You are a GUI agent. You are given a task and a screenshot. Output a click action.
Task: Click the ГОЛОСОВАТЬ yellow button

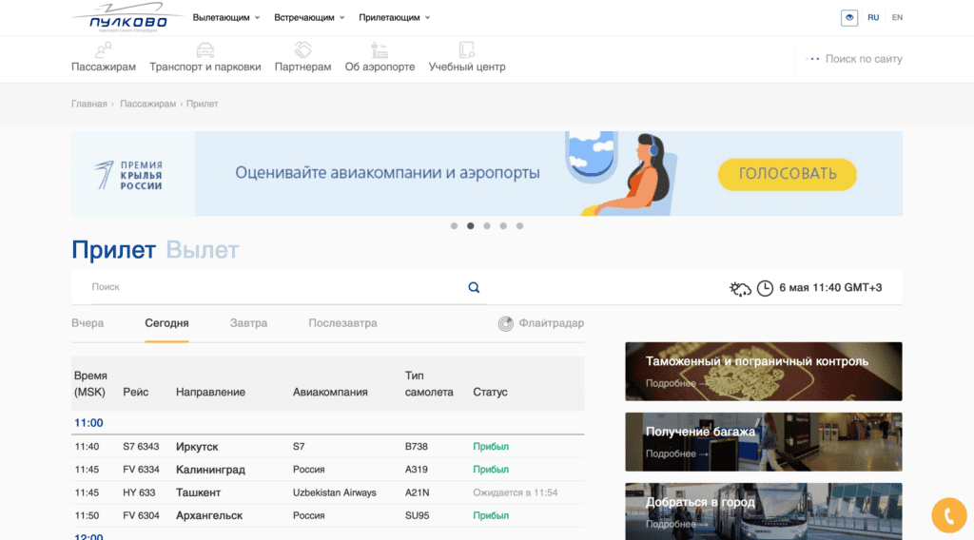[x=787, y=174]
